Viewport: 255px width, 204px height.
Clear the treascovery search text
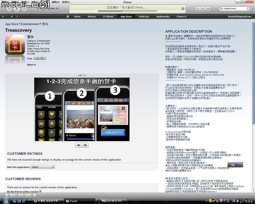[x=248, y=8]
